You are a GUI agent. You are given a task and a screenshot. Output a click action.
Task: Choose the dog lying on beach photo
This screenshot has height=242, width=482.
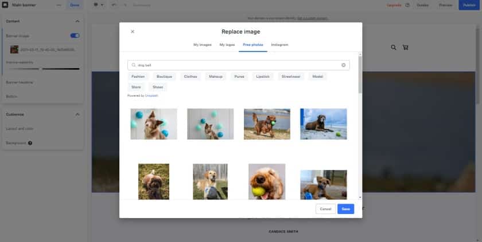(324, 124)
